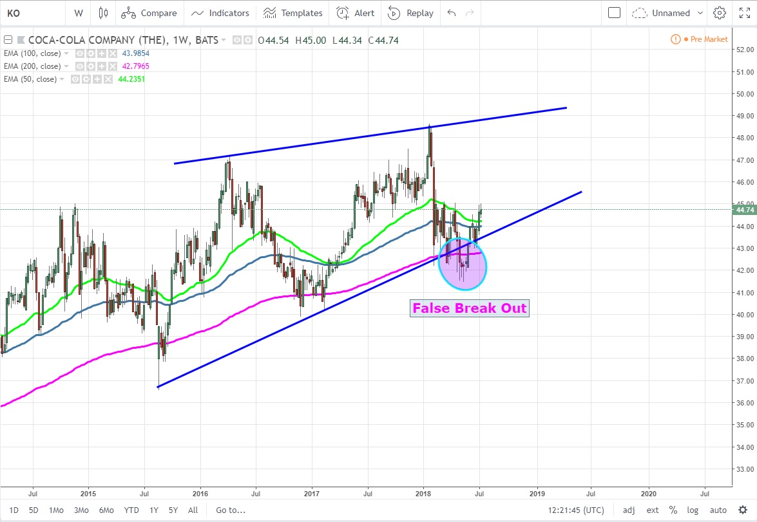Open settings for EMA 50 indicator
757x522 pixels.
tap(86, 79)
